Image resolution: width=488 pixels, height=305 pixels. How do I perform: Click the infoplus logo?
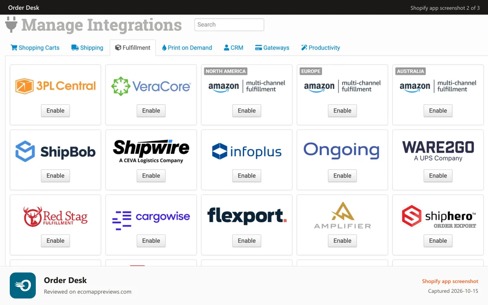(x=246, y=151)
